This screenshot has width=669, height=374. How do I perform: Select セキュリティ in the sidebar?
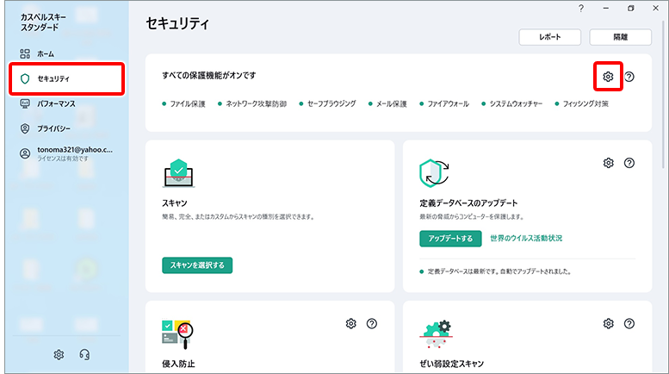click(x=67, y=78)
